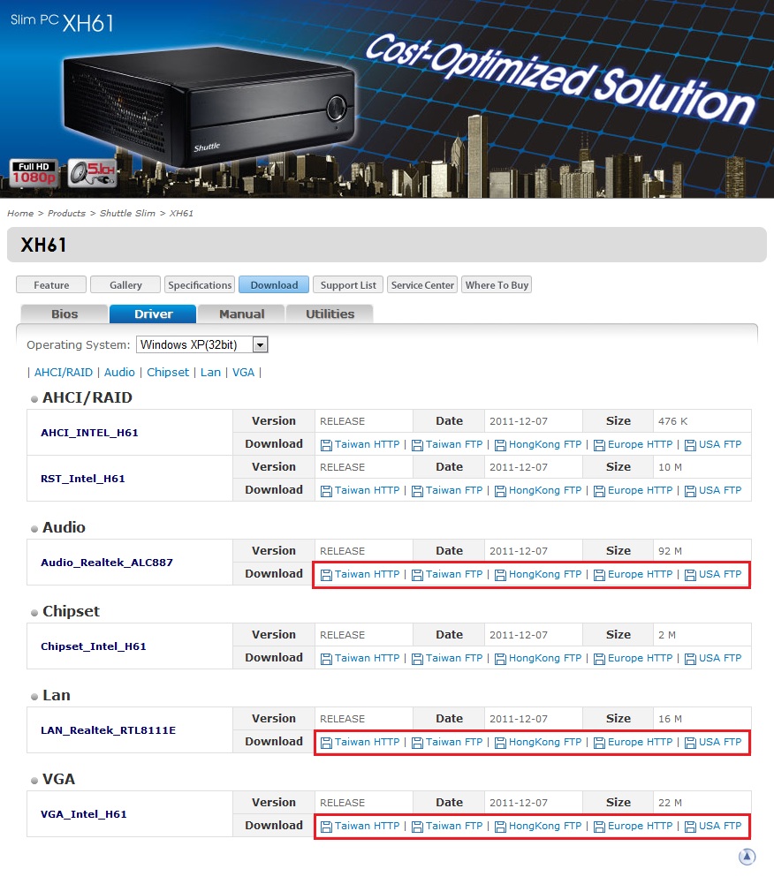Open the Service Center tab
This screenshot has height=884, width=774.
pos(422,284)
